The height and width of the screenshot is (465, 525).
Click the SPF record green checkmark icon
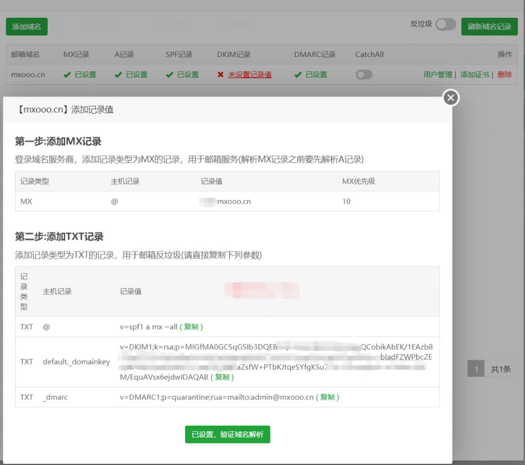point(169,75)
